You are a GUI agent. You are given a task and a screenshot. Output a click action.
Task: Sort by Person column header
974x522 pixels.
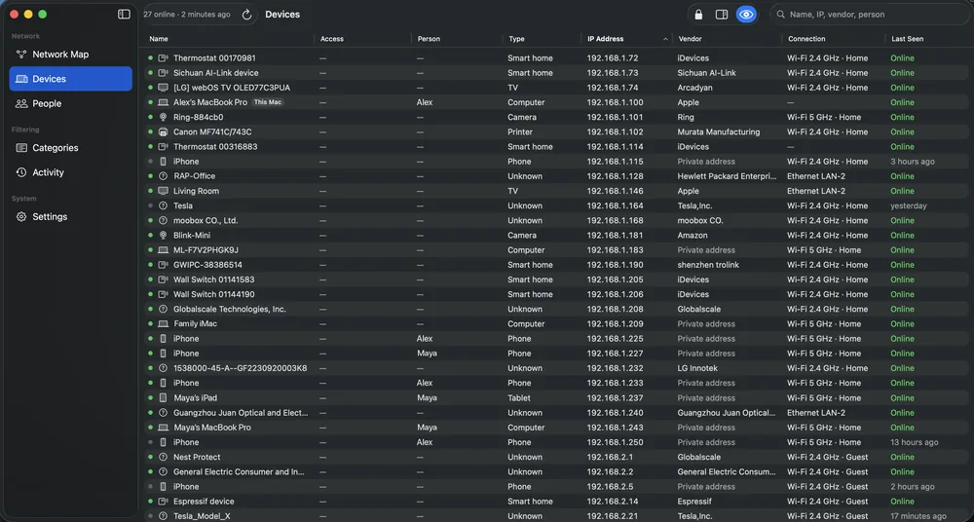click(x=429, y=39)
